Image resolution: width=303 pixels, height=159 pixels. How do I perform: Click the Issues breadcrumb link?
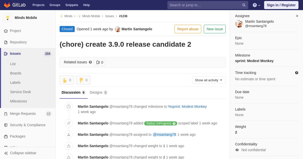pyautogui.click(x=110, y=16)
